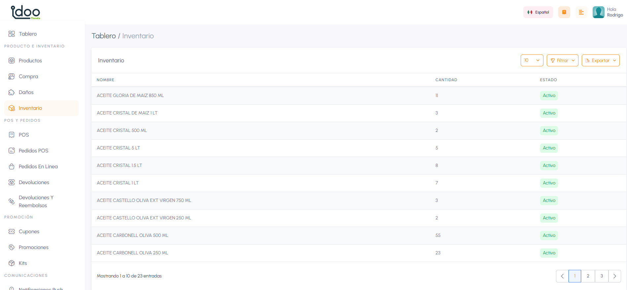627x290 pixels.
Task: Open the Español language selector
Action: [538, 12]
